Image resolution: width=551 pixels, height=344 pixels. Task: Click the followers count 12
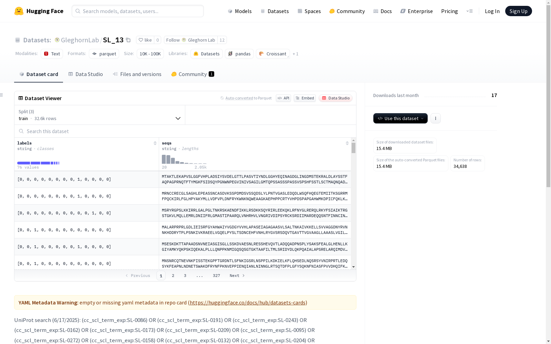[x=222, y=40]
